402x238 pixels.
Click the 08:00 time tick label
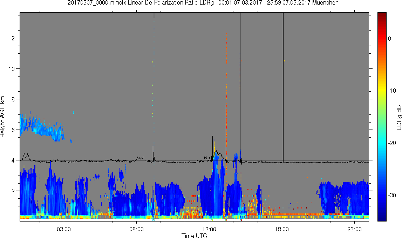coord(136,229)
